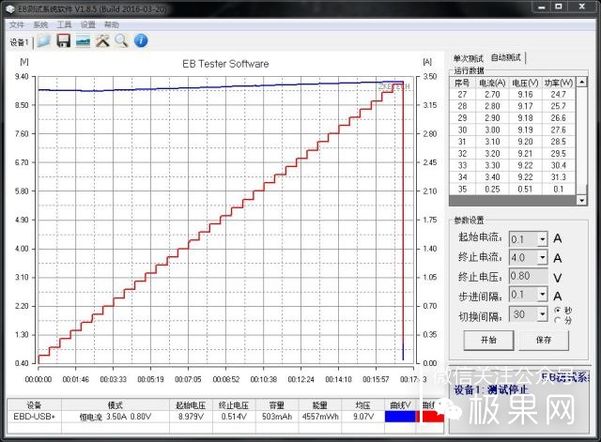Select row 30 in the data table
The width and height of the screenshot is (601, 442).
pyautogui.click(x=513, y=130)
